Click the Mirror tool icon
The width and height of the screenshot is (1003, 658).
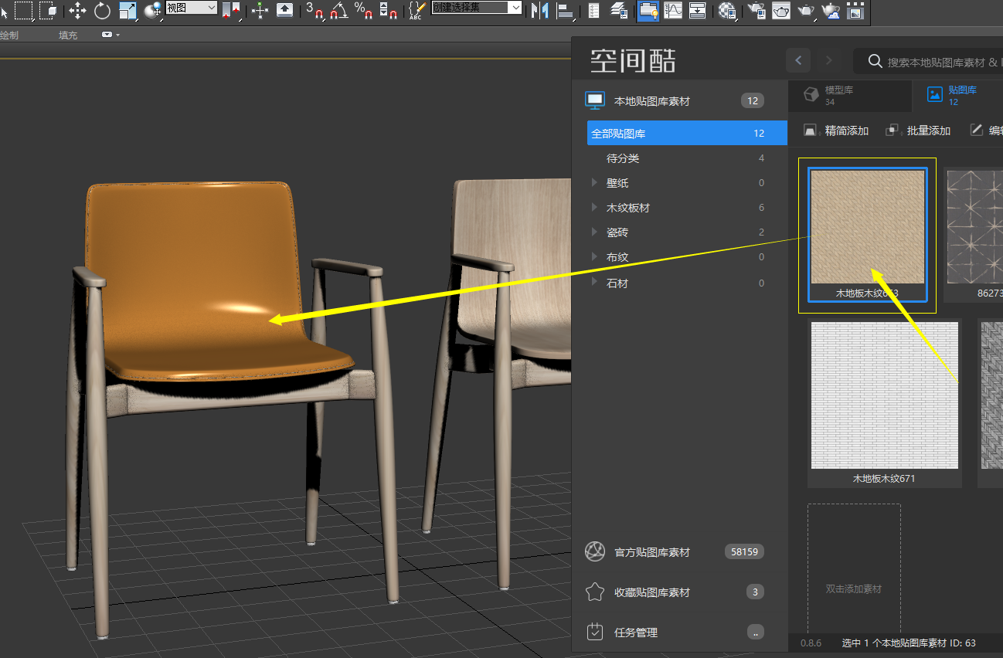pyautogui.click(x=539, y=10)
